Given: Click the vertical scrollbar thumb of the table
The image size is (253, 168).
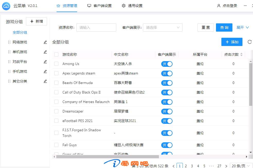Looking at the screenshot, I should point(251,85).
